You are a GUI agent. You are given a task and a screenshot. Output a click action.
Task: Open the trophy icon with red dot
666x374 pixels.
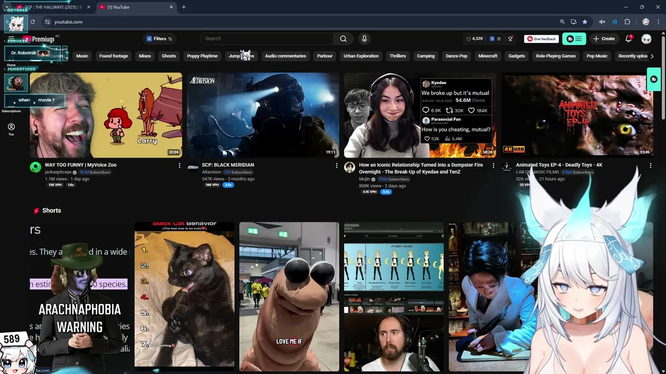(510, 38)
